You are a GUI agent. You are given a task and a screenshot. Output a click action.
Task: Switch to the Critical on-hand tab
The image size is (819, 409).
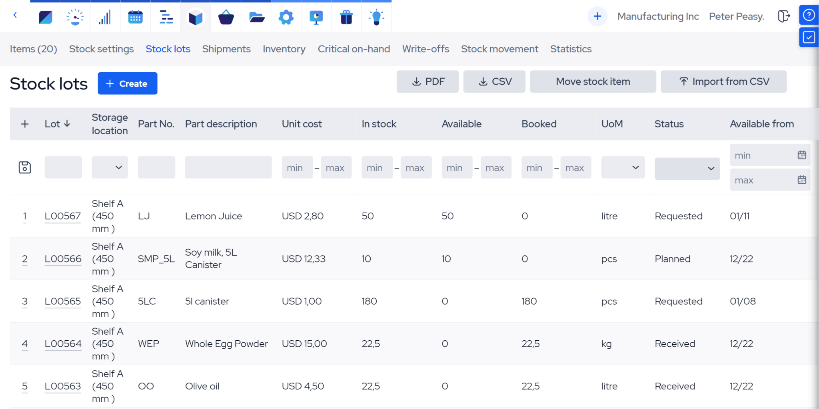(x=354, y=49)
